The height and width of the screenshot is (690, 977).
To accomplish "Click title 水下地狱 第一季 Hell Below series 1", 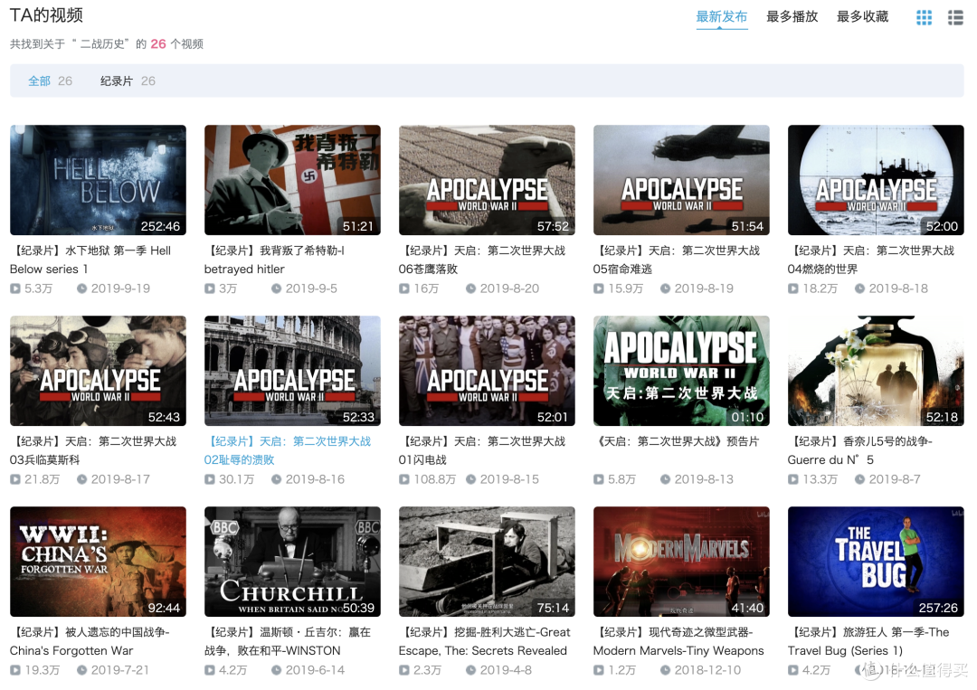I will [x=90, y=260].
